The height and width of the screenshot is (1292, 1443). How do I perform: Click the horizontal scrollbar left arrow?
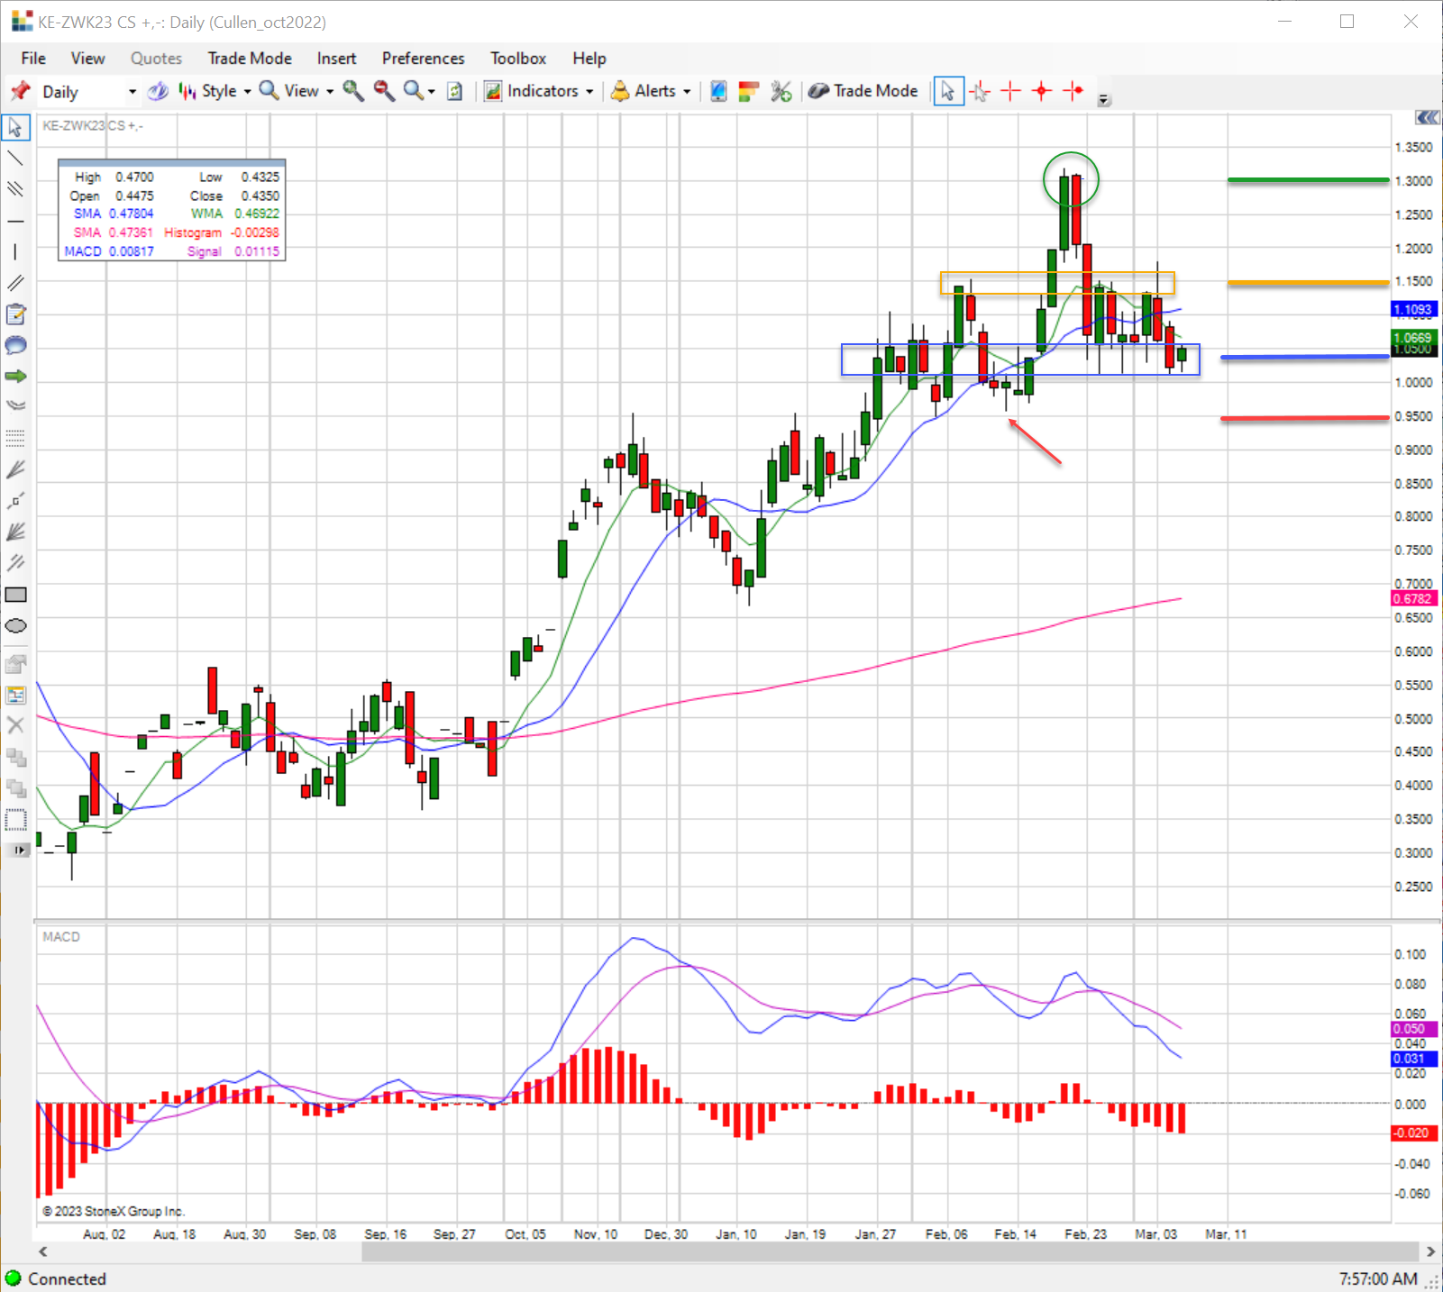[x=42, y=1251]
